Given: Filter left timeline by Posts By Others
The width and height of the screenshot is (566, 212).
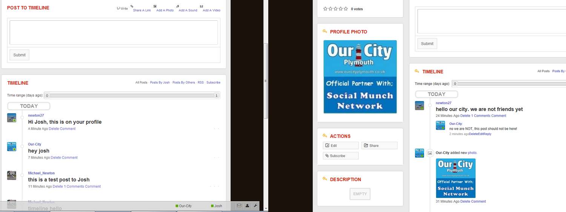Looking at the screenshot, I should tap(183, 83).
